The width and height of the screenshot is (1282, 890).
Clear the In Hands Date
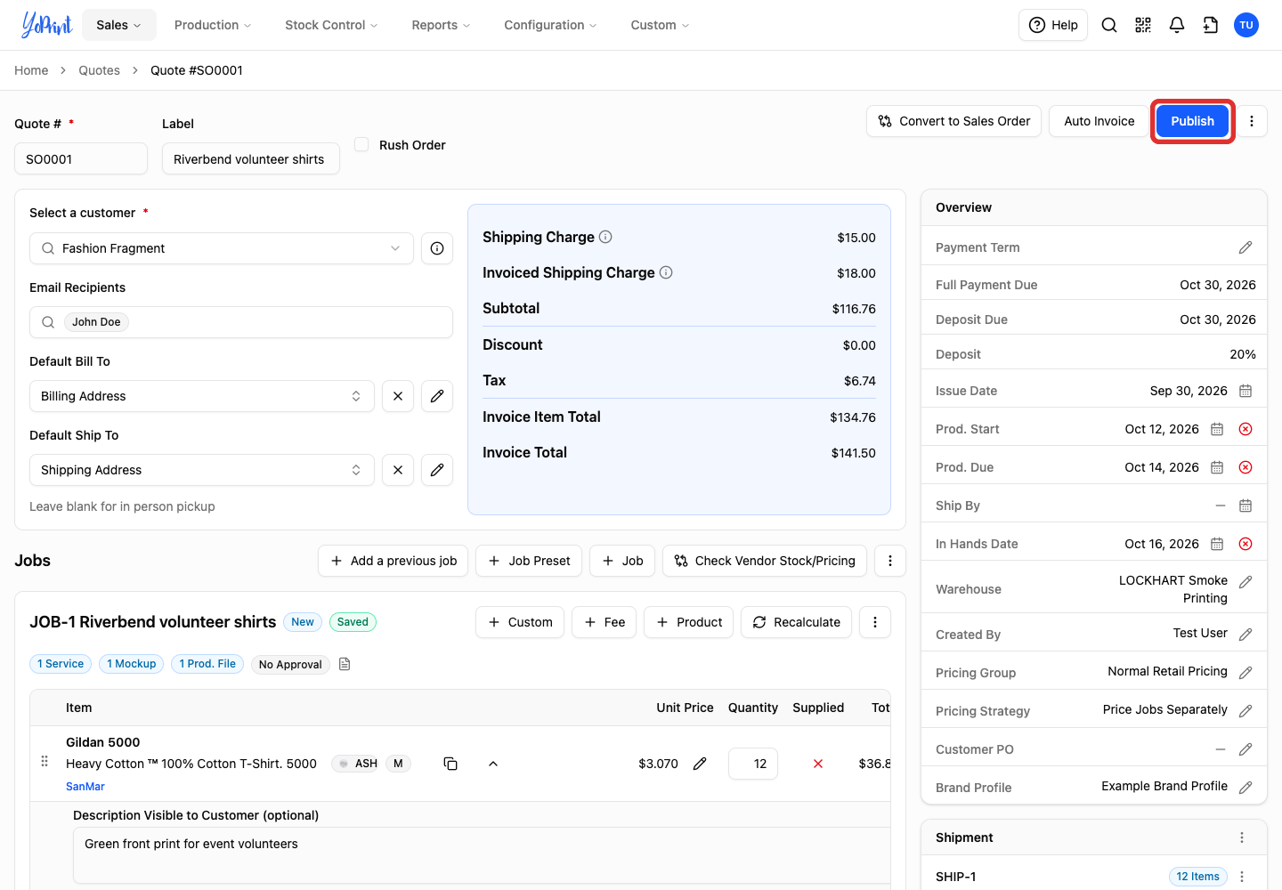[1245, 544]
